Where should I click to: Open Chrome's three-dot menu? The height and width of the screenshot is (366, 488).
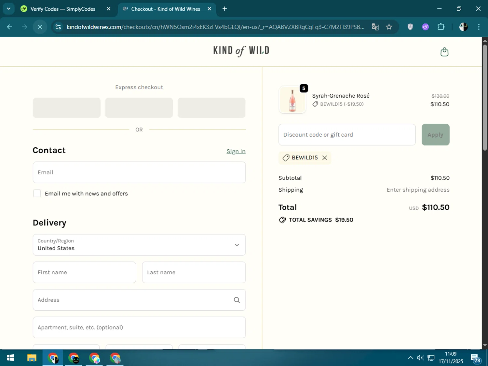(x=479, y=27)
